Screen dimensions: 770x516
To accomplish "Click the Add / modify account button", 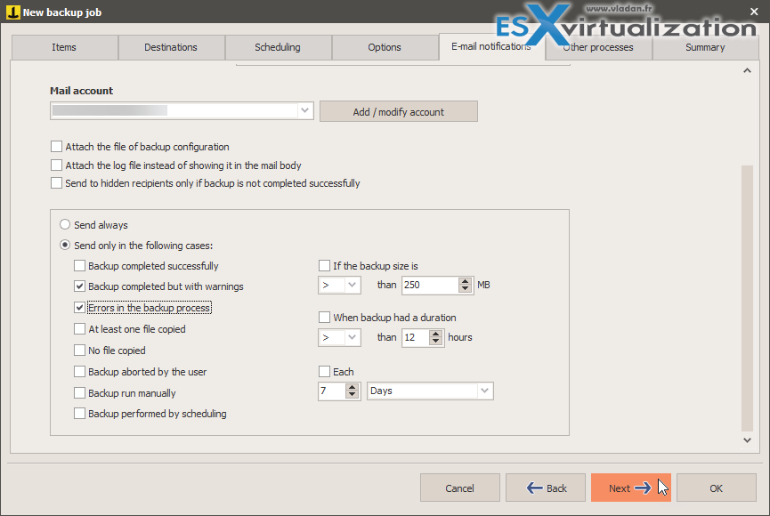I will pyautogui.click(x=398, y=111).
